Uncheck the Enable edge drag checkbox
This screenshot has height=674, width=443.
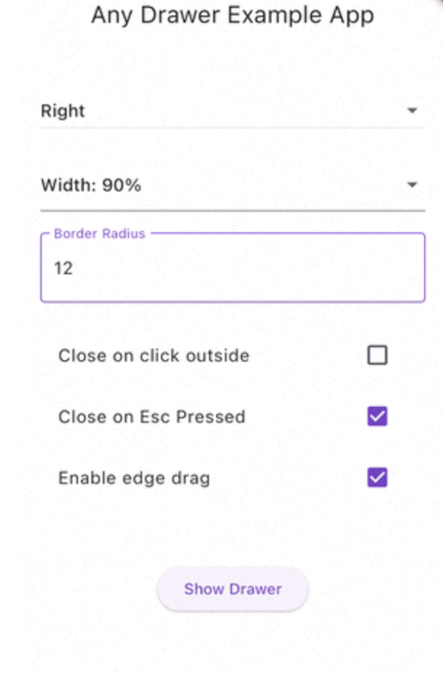click(x=377, y=477)
